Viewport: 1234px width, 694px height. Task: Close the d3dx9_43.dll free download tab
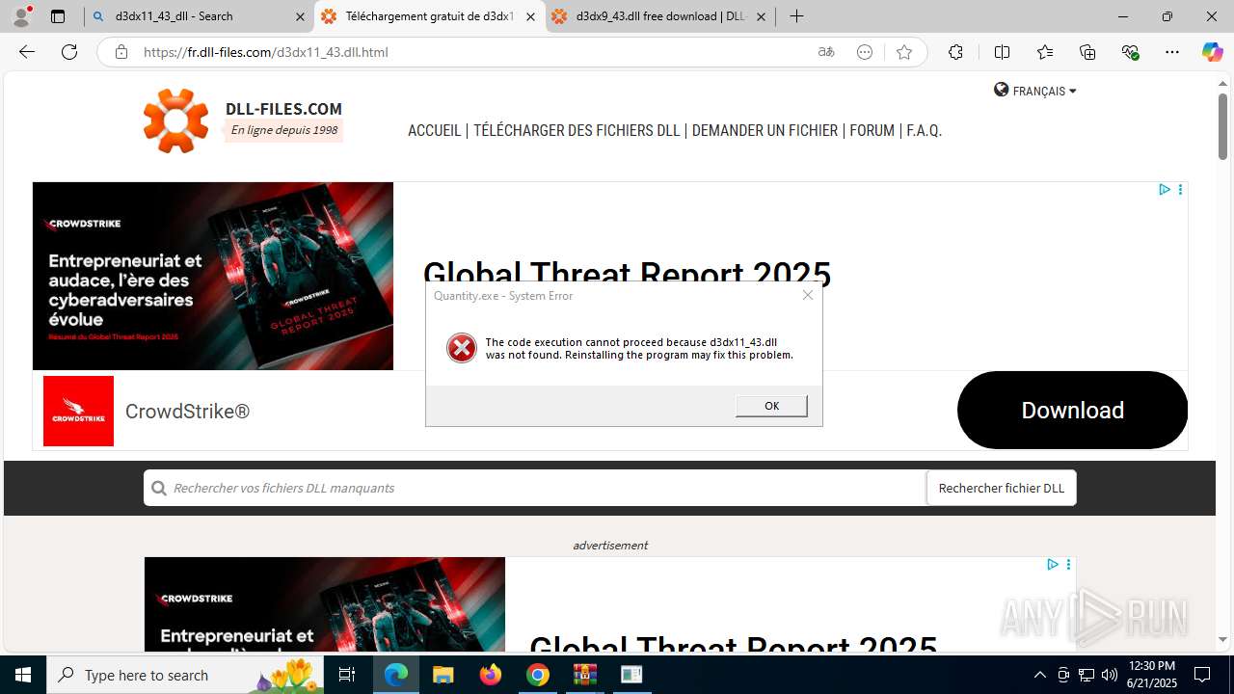[x=762, y=16]
